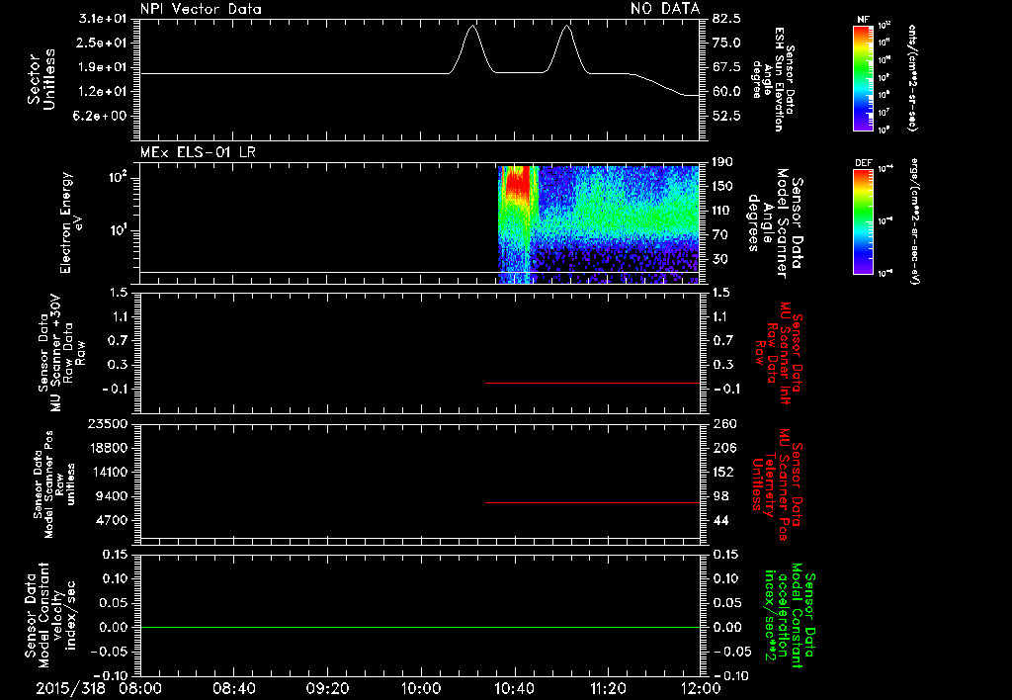The height and width of the screenshot is (700, 1012).
Task: Click the '152' telemetry tick label
Action: click(x=723, y=472)
